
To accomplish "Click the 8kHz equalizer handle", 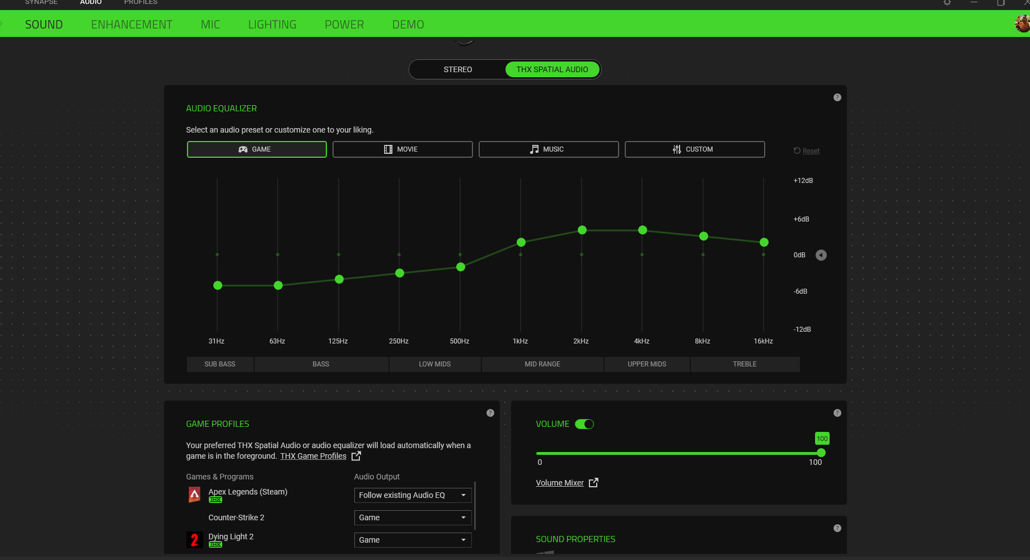I will [x=704, y=236].
